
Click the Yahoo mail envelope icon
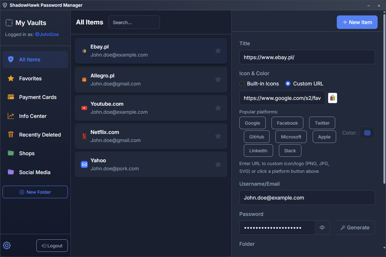[84, 164]
